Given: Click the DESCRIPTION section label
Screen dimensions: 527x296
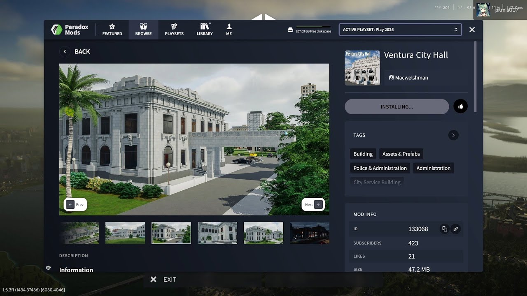Looking at the screenshot, I should tap(73, 256).
